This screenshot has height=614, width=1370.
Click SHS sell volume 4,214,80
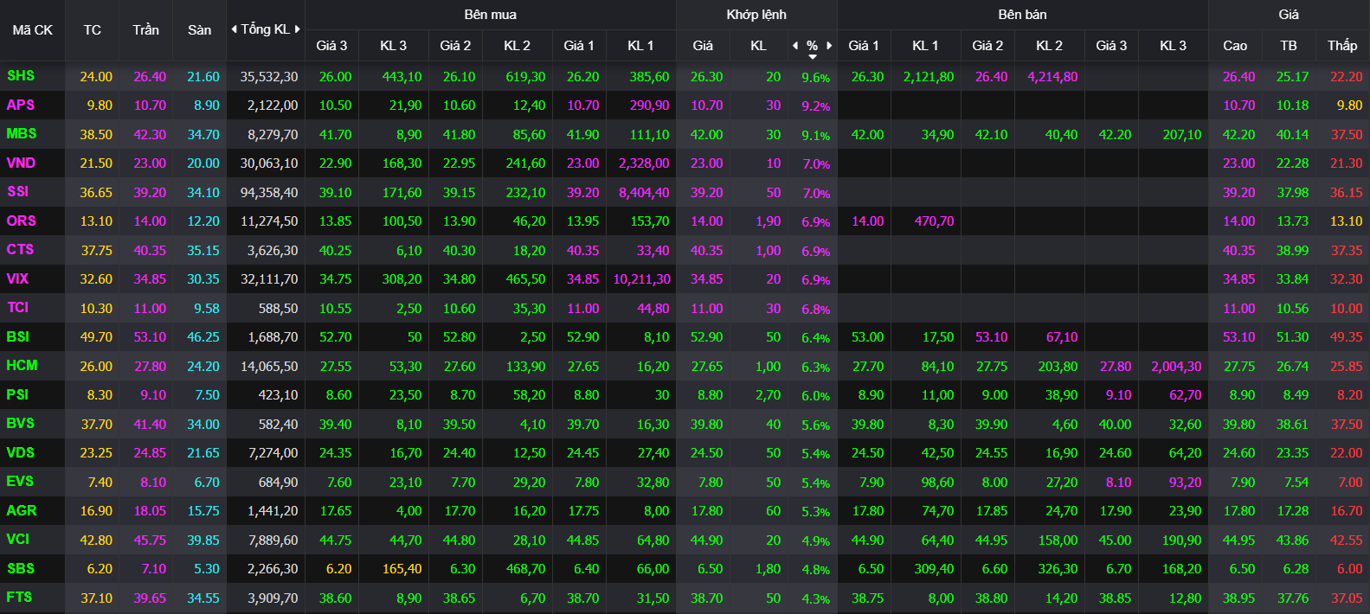click(x=1052, y=77)
